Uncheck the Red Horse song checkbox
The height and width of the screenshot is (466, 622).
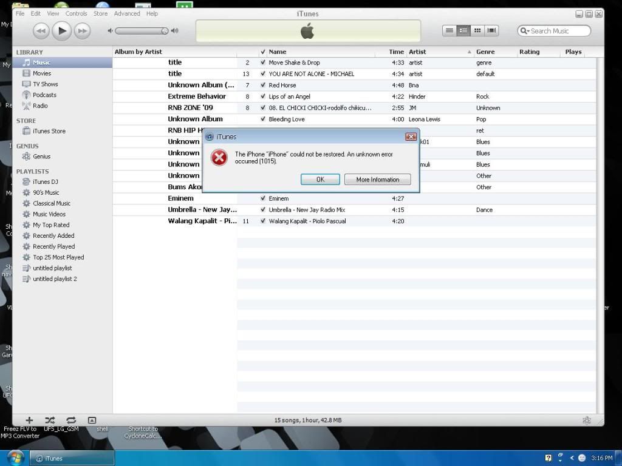(x=262, y=85)
